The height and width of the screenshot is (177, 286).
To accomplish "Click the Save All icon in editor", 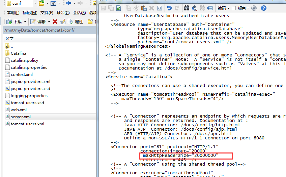I will 111,8.
